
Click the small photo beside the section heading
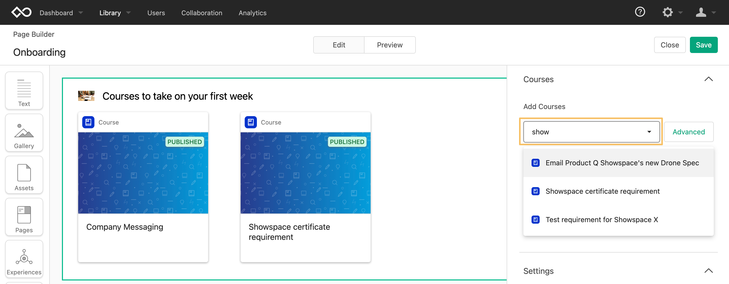click(x=86, y=96)
